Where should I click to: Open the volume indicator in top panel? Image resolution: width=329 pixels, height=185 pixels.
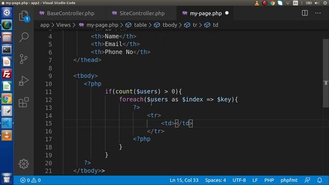coord(317,3)
